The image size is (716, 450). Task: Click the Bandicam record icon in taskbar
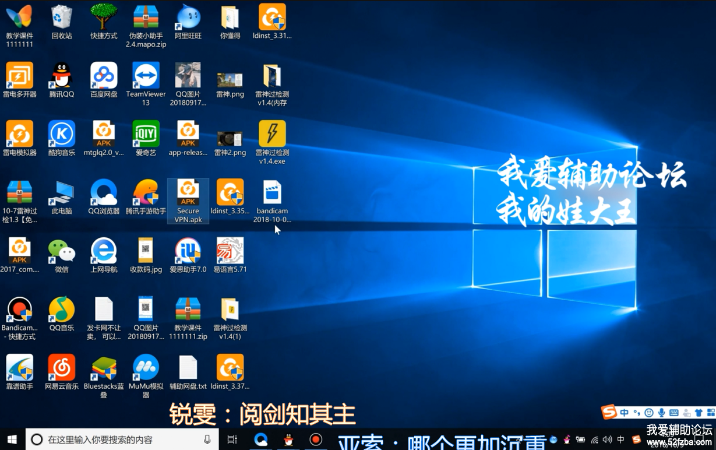pos(316,440)
